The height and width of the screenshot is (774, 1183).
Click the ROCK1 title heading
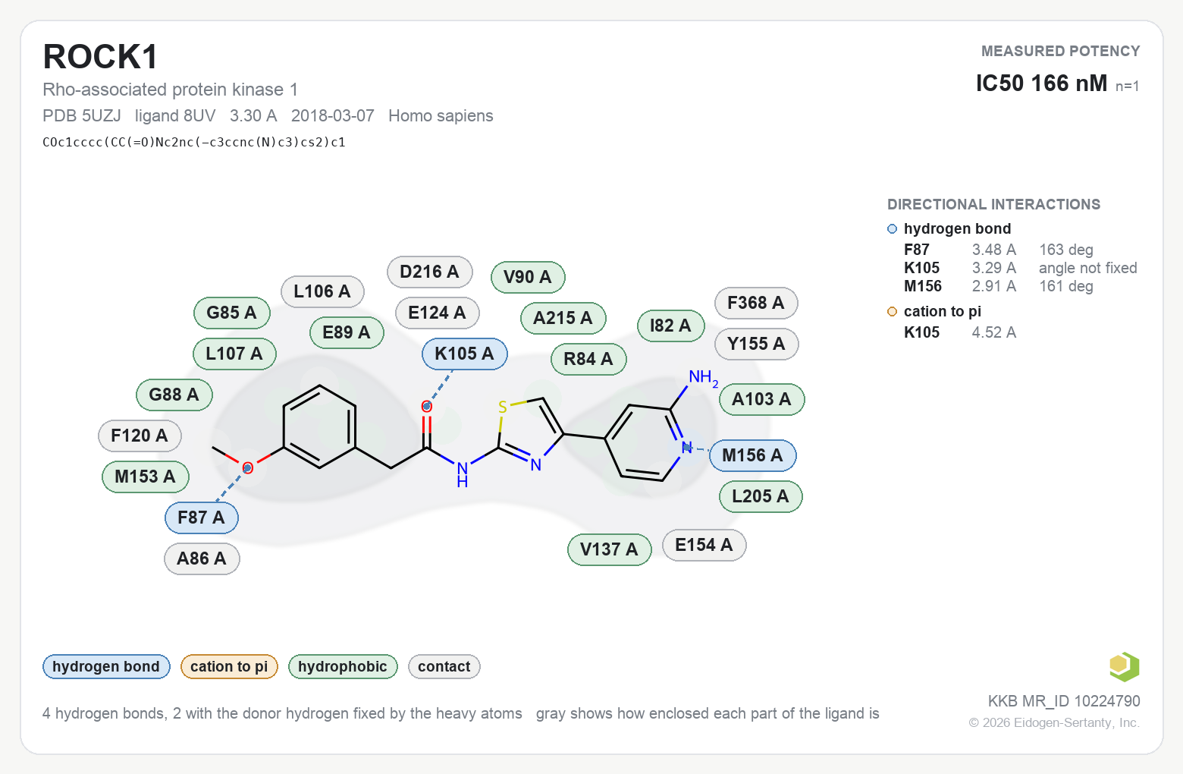(x=101, y=57)
